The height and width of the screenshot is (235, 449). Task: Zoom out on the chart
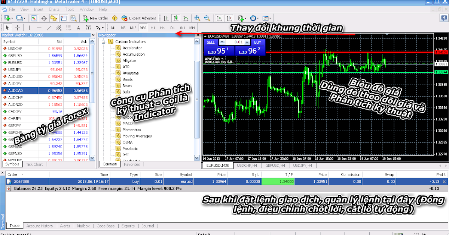click(207, 18)
